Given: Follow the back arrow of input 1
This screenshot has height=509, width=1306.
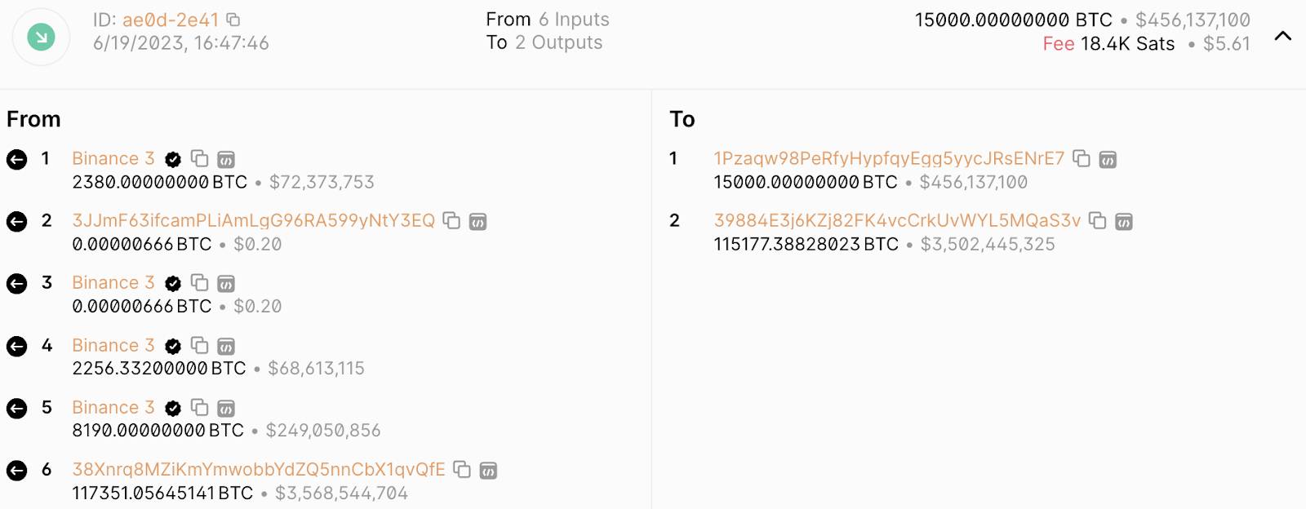Looking at the screenshot, I should [x=17, y=159].
